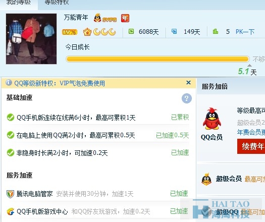Image resolution: width=265 pixels, height=222 pixels.
Task: Click the green check for computer QQ usage task
Action: pyautogui.click(x=11, y=135)
